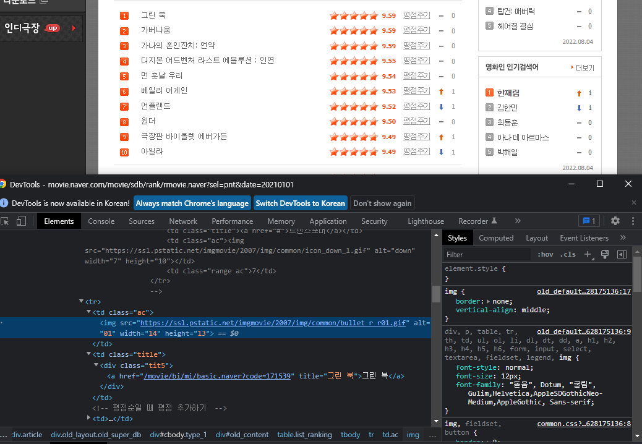Open the Performance tab
The width and height of the screenshot is (642, 444).
coord(232,221)
